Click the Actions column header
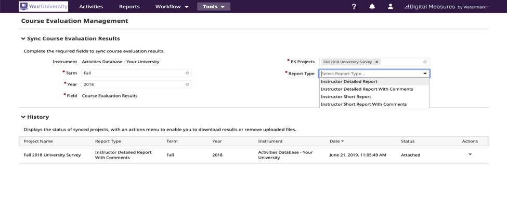507x199 pixels. click(x=470, y=141)
